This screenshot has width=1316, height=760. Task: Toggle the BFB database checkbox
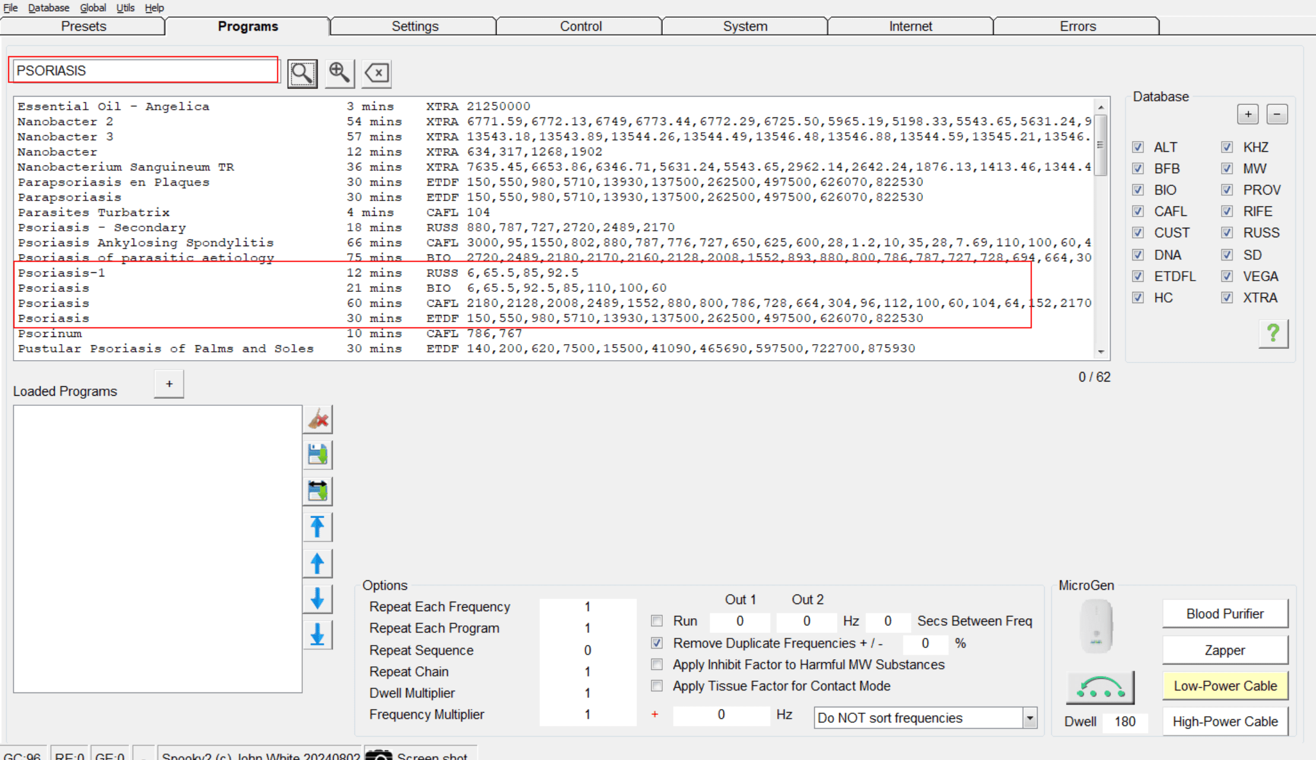(1138, 168)
